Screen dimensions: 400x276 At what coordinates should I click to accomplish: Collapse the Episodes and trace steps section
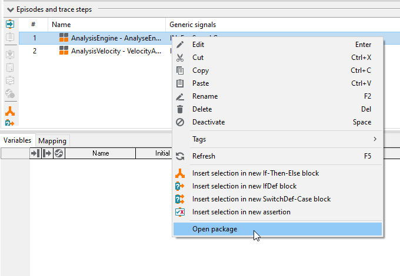coord(10,9)
